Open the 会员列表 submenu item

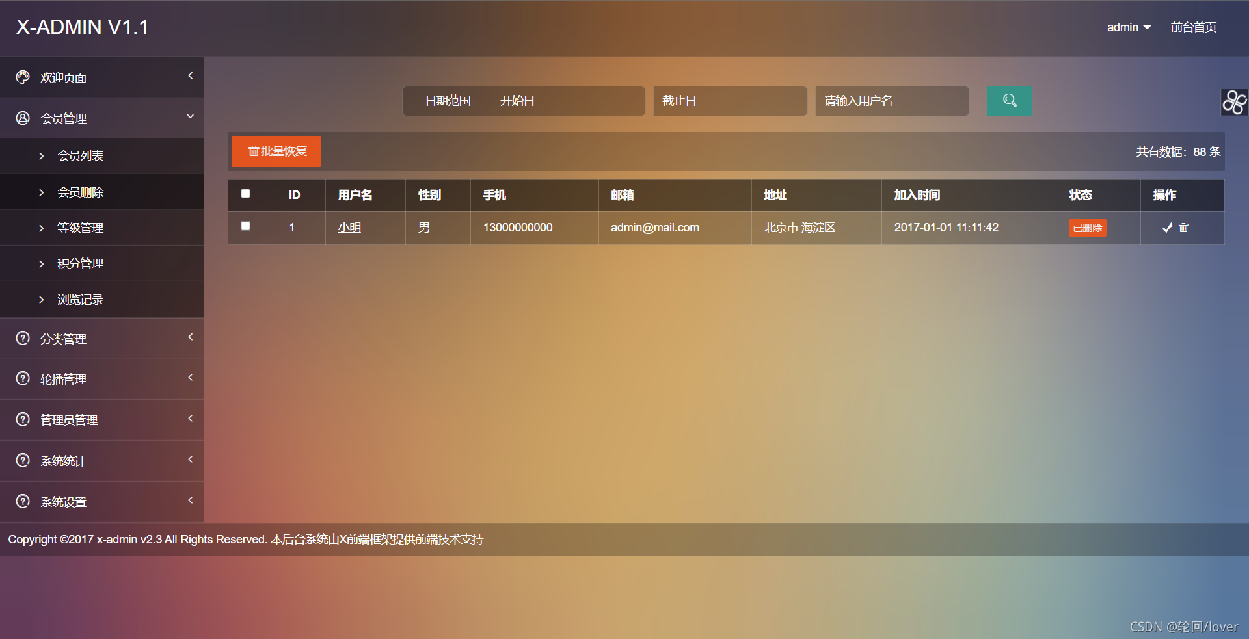pos(101,156)
